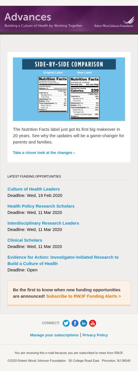
Task: Open the Interdisciplinary Research Leaders link
Action: (x=43, y=223)
